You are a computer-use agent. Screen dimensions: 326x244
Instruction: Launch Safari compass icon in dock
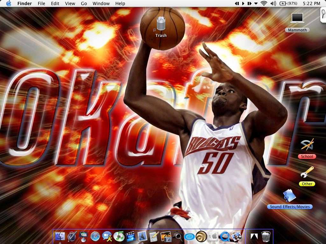[x=95, y=236]
